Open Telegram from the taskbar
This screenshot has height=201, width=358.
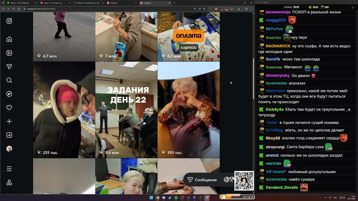click(x=207, y=198)
